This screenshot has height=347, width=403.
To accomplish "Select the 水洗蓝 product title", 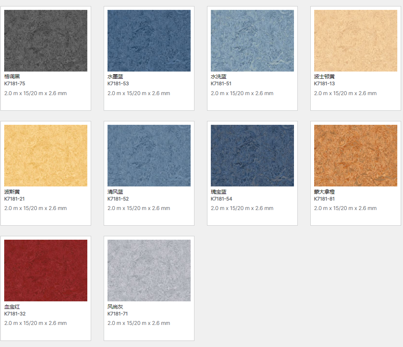I will coord(219,76).
